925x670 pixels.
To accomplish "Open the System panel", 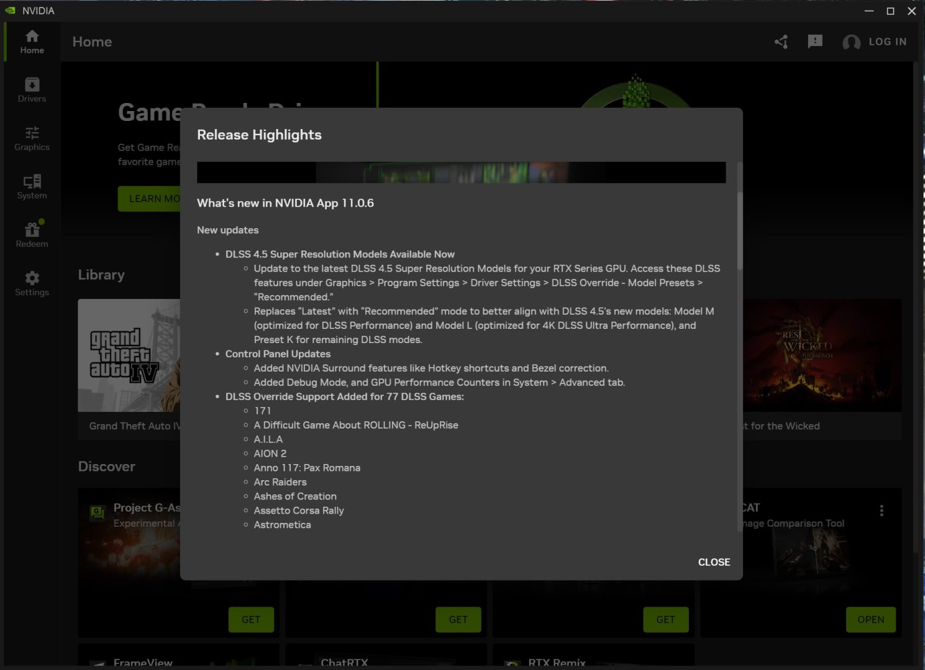I will (x=31, y=185).
